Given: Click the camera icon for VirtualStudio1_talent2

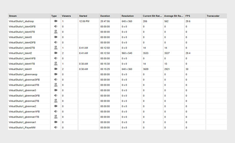Looking at the screenshot, I should (56, 53).
